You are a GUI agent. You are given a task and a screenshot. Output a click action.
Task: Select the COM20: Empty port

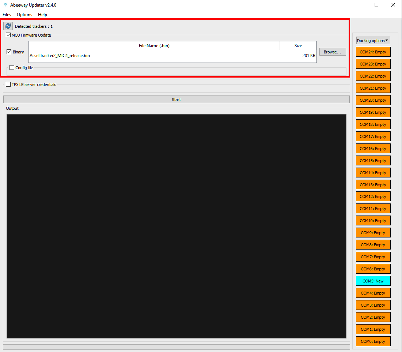373,100
